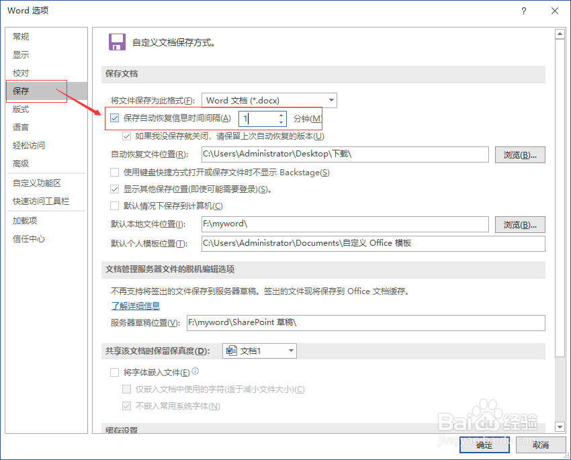Toggle 如果我没保存就关闭 keep last version checkbox
The height and width of the screenshot is (460, 571).
[127, 136]
